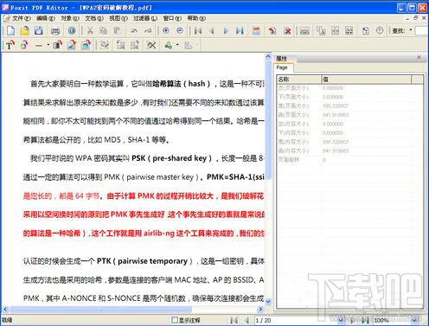Go to previous page in the toolbar

[x=212, y=30]
